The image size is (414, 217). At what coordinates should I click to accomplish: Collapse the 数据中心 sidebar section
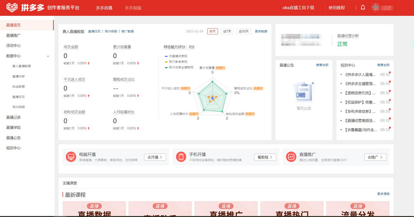[48, 56]
